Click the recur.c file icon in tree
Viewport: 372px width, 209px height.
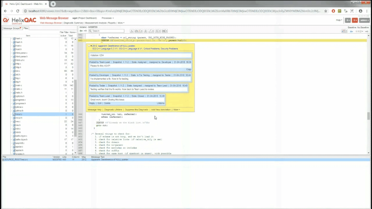pos(14,114)
